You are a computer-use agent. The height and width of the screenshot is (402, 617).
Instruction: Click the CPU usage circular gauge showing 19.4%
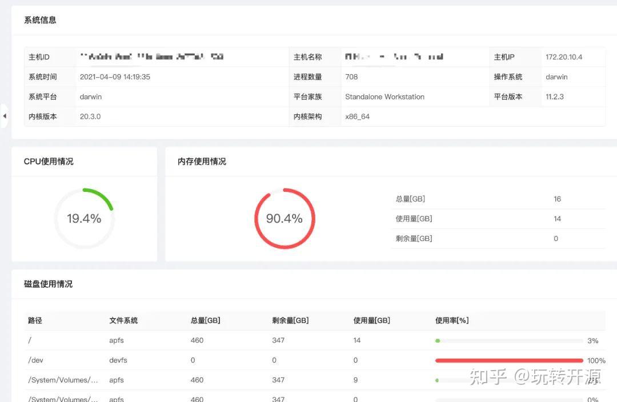(x=85, y=218)
